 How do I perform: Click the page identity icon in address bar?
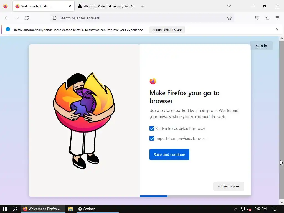(55, 18)
